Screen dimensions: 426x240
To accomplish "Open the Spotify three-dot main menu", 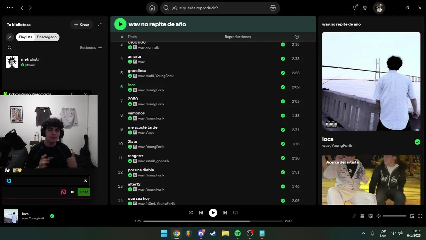I will coord(10,8).
